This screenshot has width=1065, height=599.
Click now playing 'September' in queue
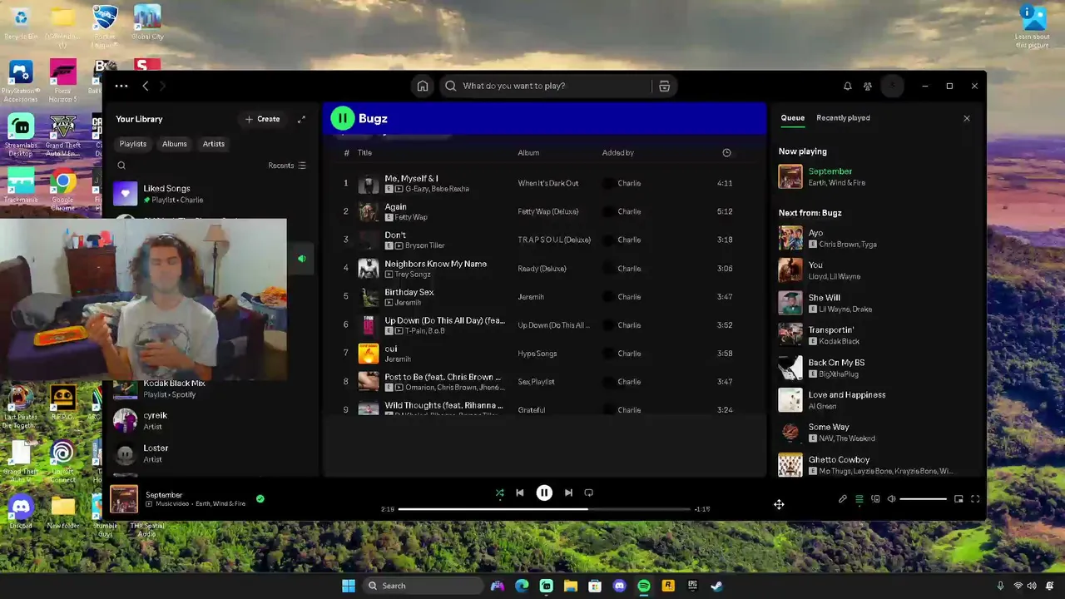tap(876, 176)
